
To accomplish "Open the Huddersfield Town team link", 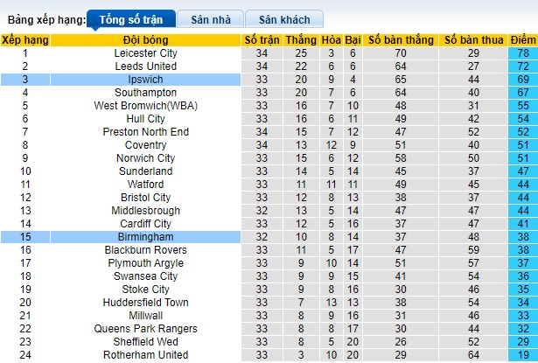I will 145,303.
